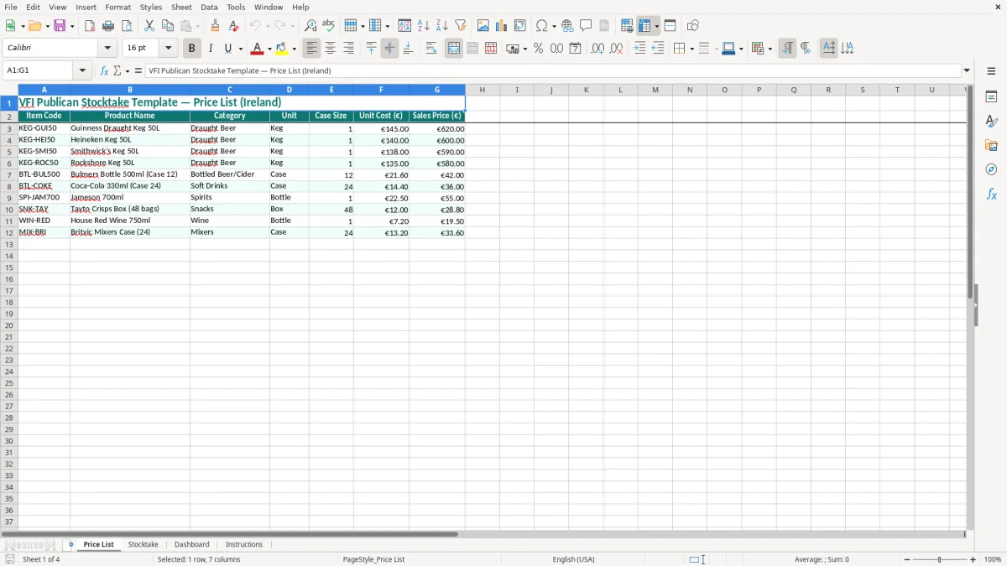
Task: Activate Clone Formatting paintbrush
Action: coord(216,26)
